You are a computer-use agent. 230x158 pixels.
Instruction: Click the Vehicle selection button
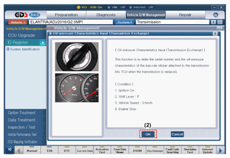18,22
